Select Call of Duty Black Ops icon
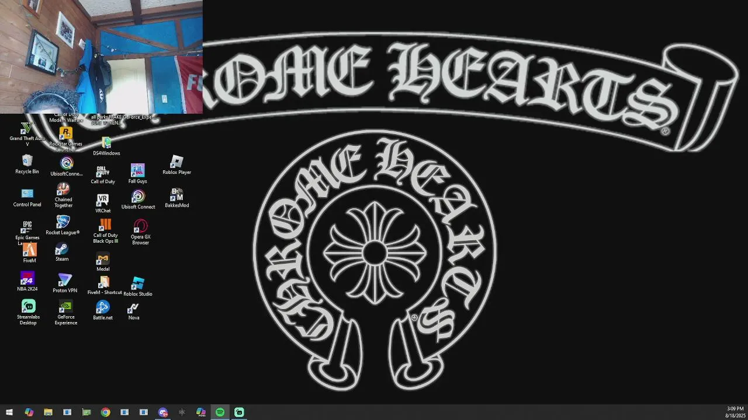 pos(105,232)
